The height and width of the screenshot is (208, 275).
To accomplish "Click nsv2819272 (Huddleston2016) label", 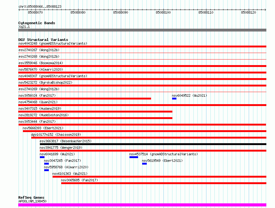I will [44, 115].
